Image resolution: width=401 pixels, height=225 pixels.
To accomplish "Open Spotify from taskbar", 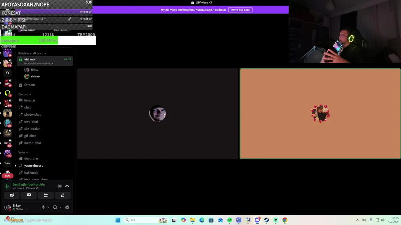I will point(230,220).
